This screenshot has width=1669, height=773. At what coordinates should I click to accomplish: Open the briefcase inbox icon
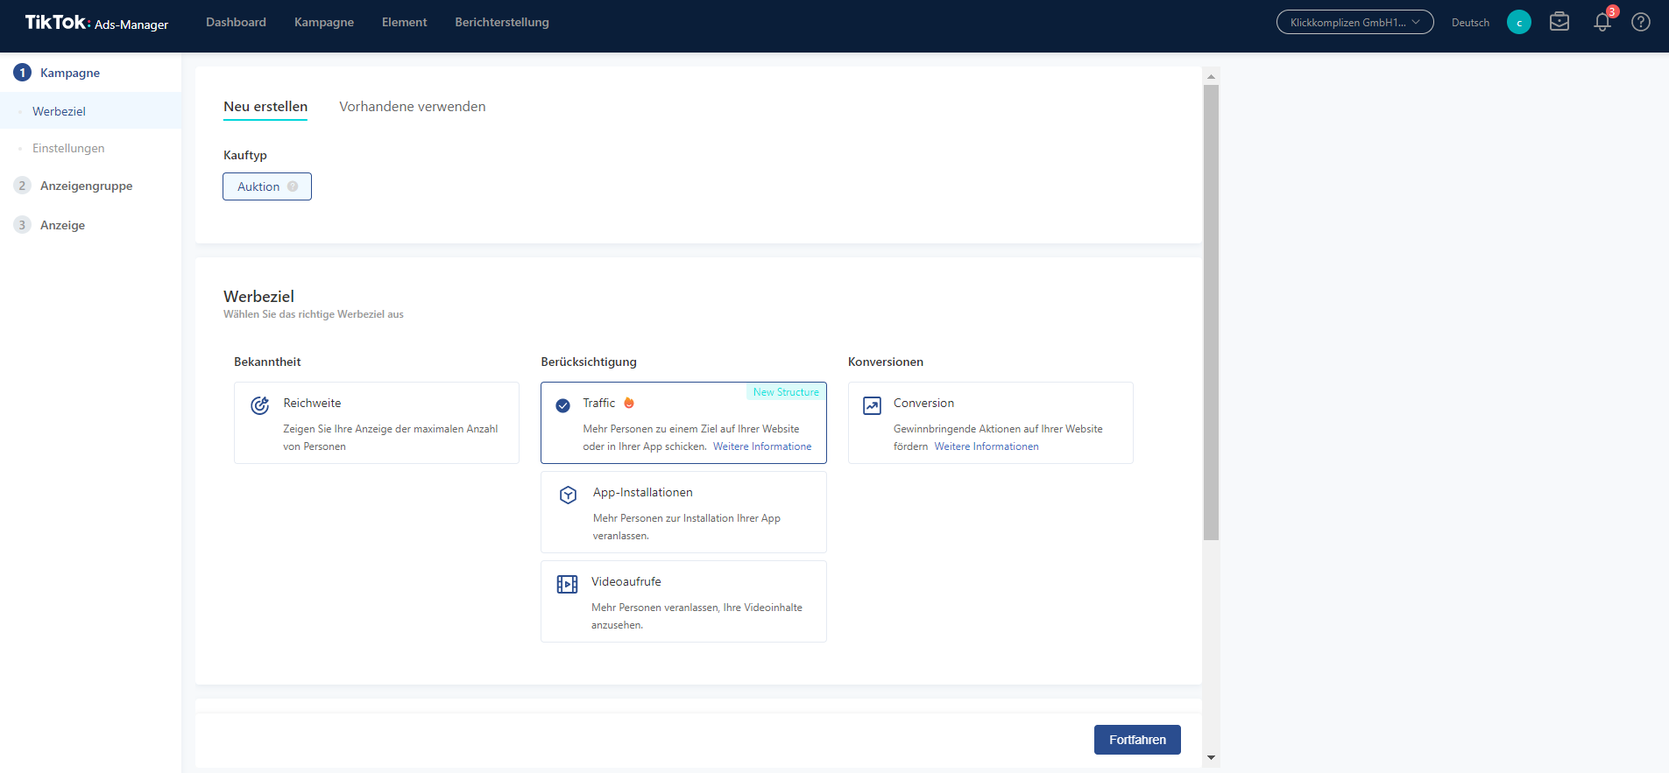pyautogui.click(x=1559, y=22)
